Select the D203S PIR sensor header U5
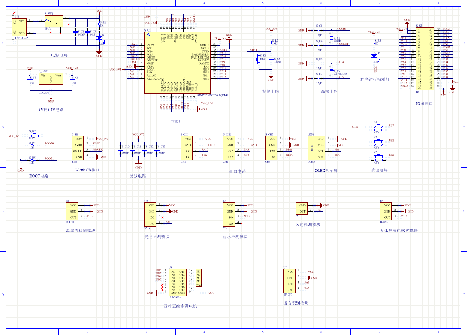The height and width of the screenshot is (335, 467). tap(386, 211)
